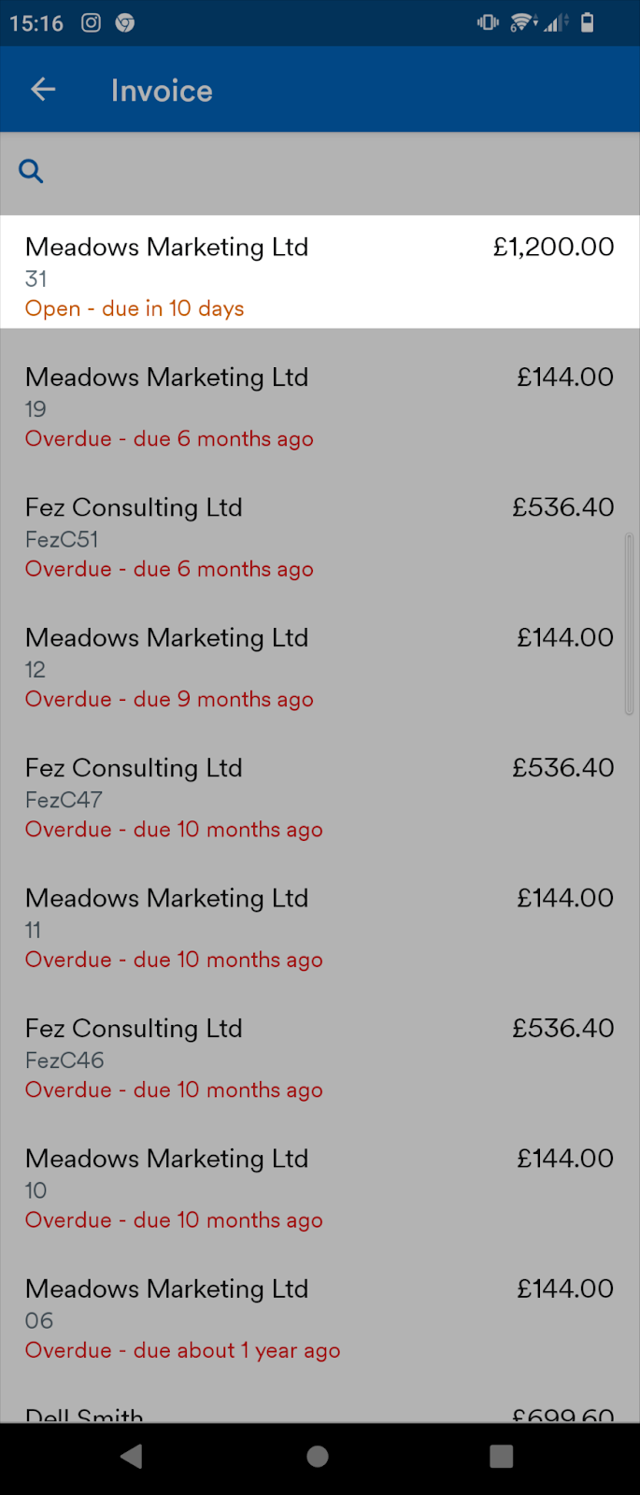Open invoice 12 due 9 months ago
The width and height of the screenshot is (640, 1495).
coord(320,667)
